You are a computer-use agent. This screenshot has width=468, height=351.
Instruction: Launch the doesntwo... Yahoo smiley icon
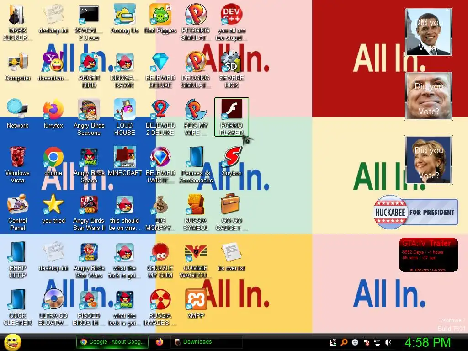click(x=53, y=66)
